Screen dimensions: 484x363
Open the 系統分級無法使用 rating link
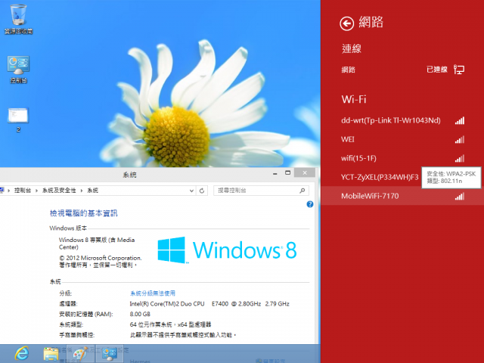point(153,293)
